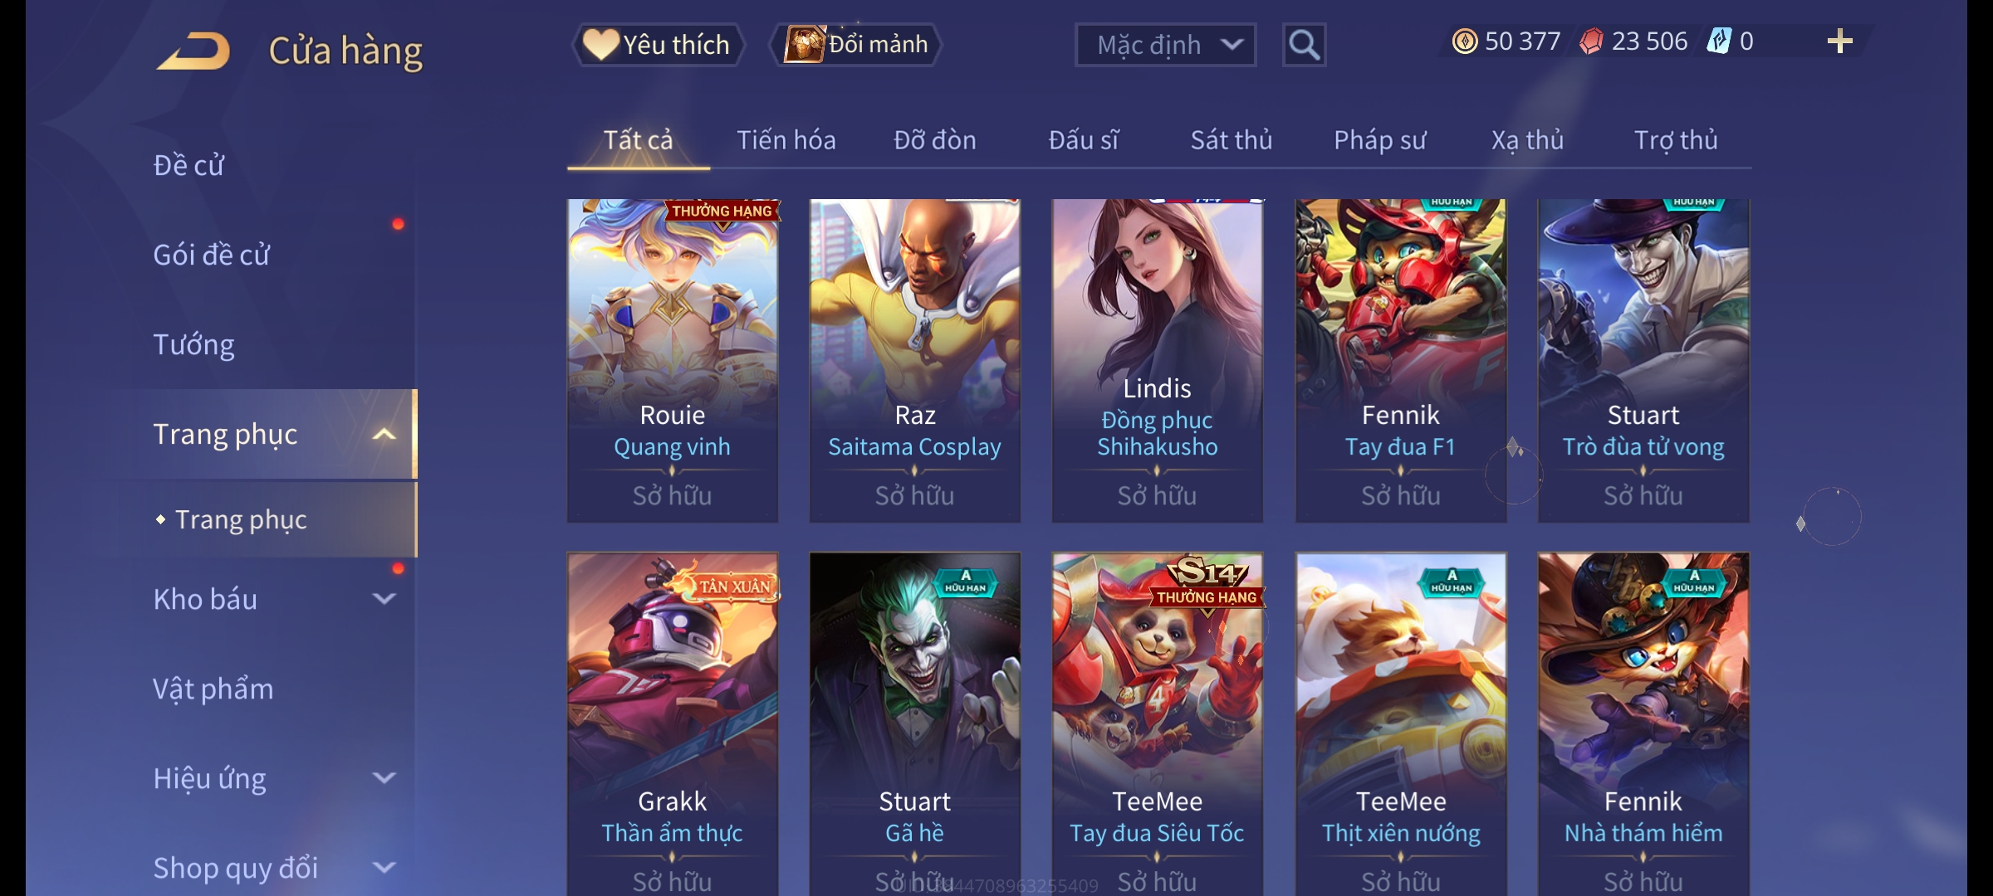Click the blue voucher currency icon
This screenshot has height=896, width=1993.
[x=1719, y=41]
